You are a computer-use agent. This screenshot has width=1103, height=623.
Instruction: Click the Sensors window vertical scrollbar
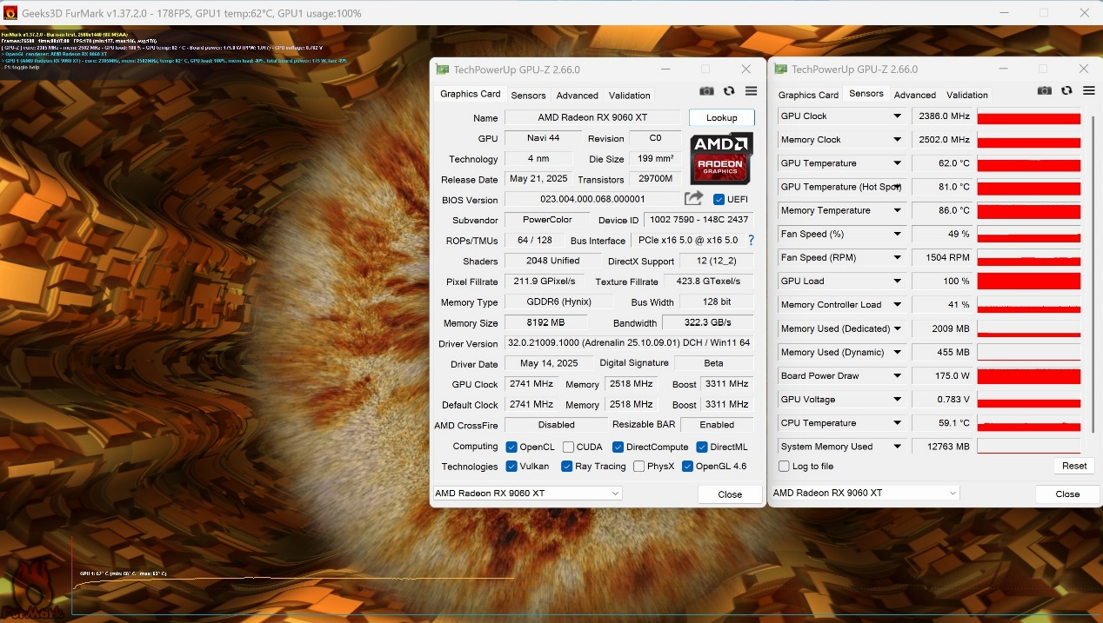point(1093,273)
